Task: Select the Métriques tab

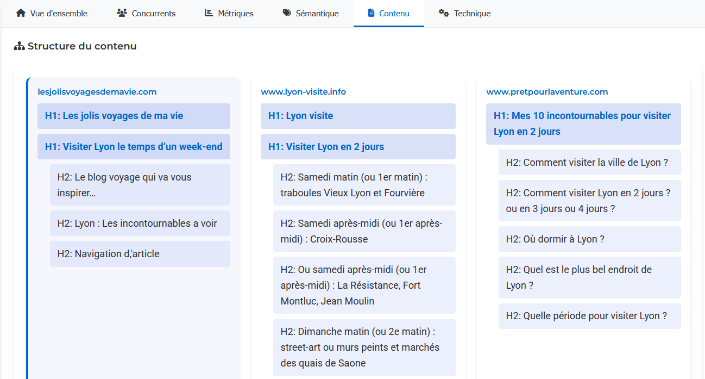Action: 228,13
